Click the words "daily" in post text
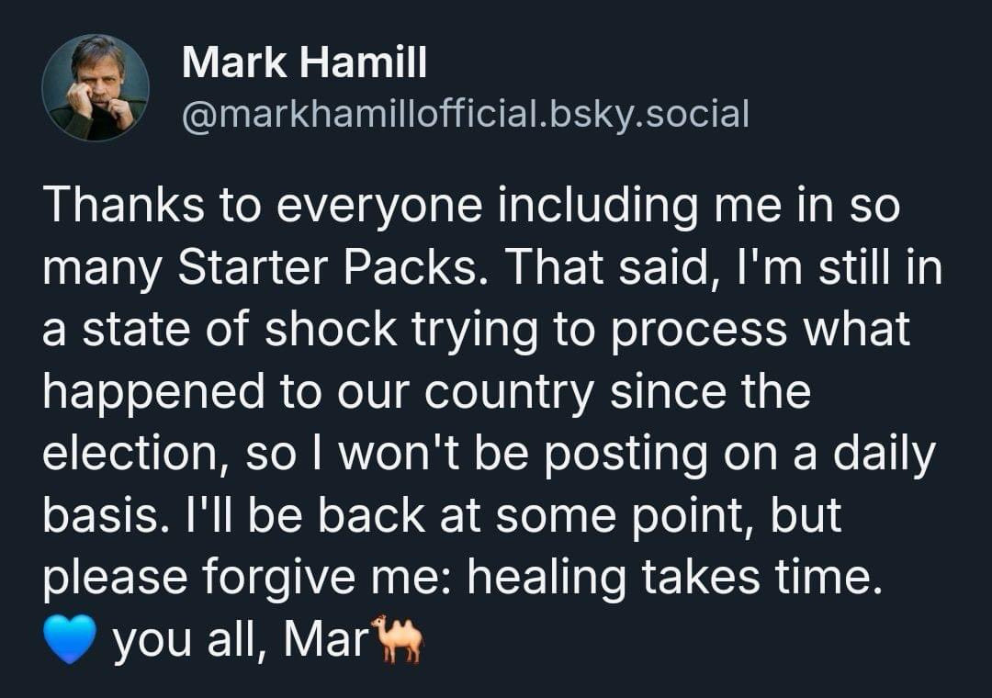 (884, 455)
